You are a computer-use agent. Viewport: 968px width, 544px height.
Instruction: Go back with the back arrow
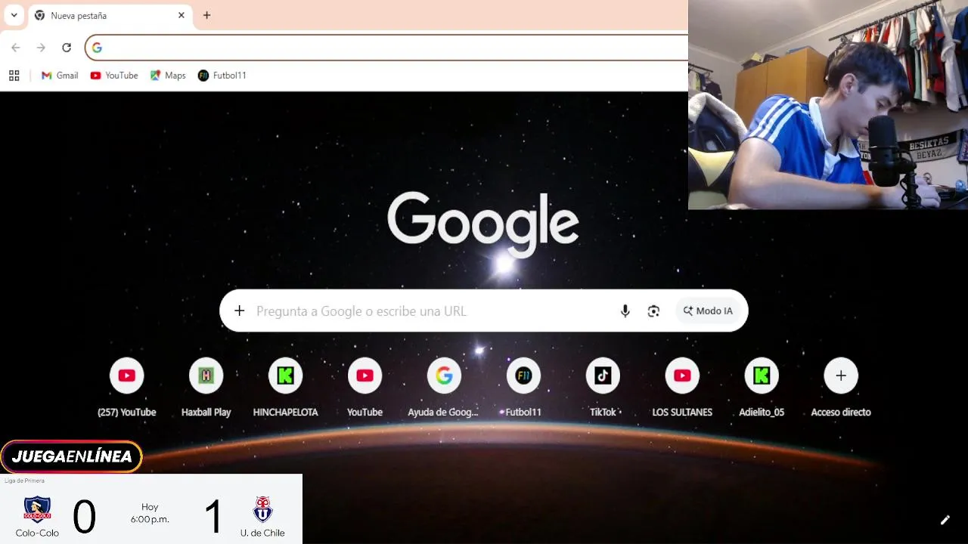click(16, 48)
